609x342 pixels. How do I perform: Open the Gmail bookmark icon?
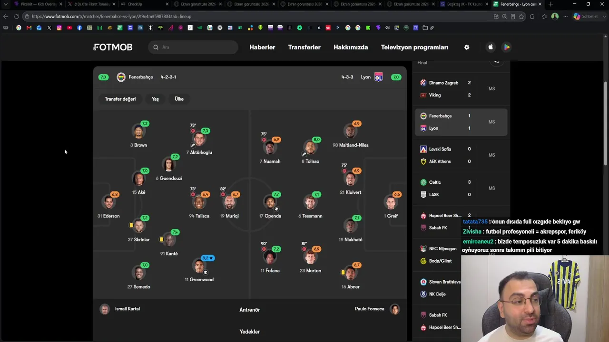coord(29,28)
